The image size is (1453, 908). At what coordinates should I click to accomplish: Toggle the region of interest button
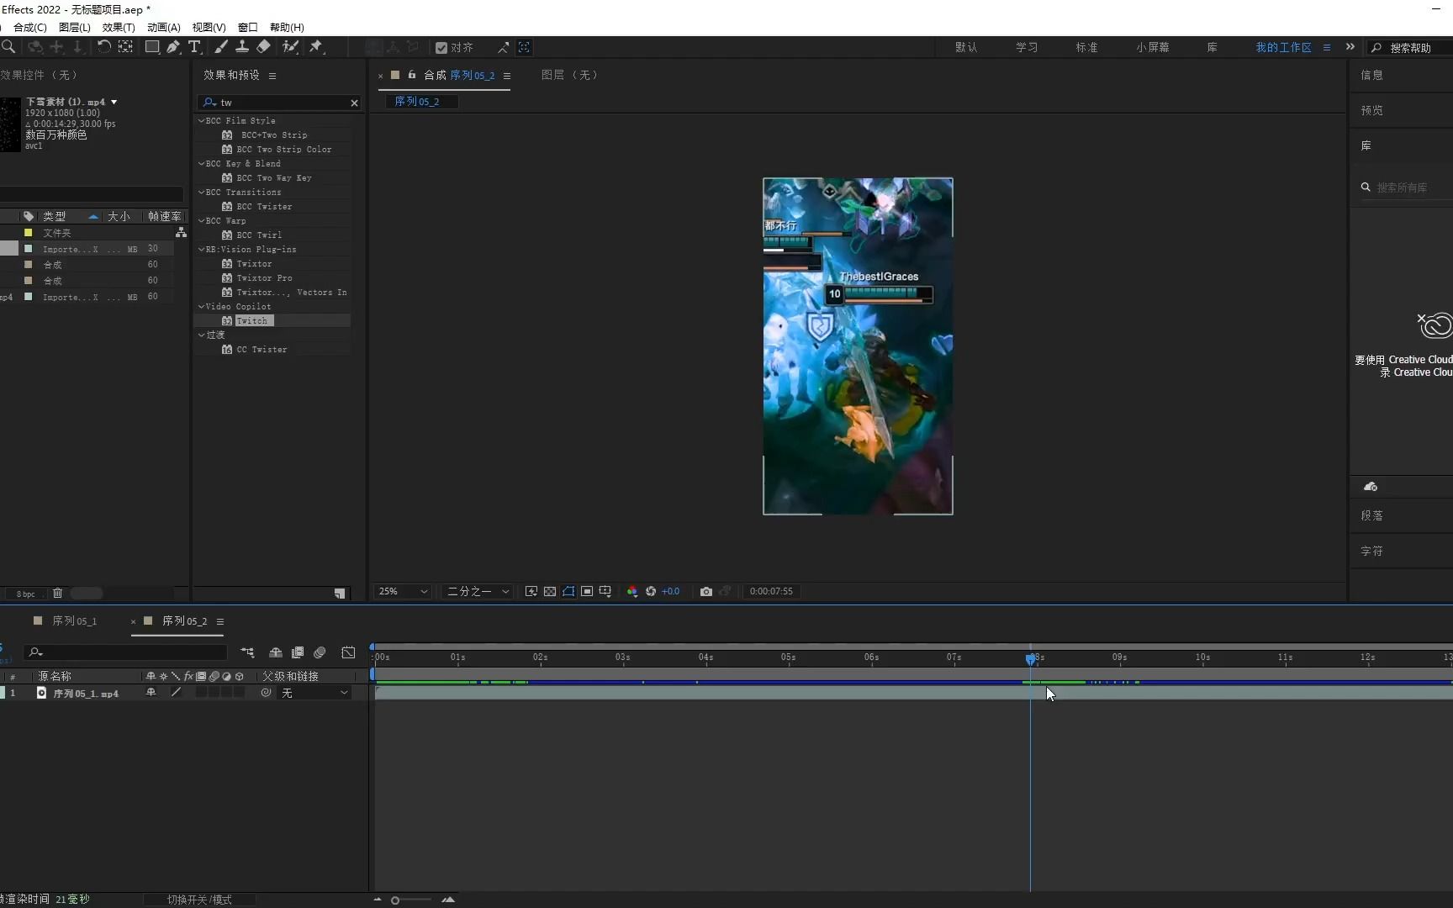pyautogui.click(x=587, y=592)
